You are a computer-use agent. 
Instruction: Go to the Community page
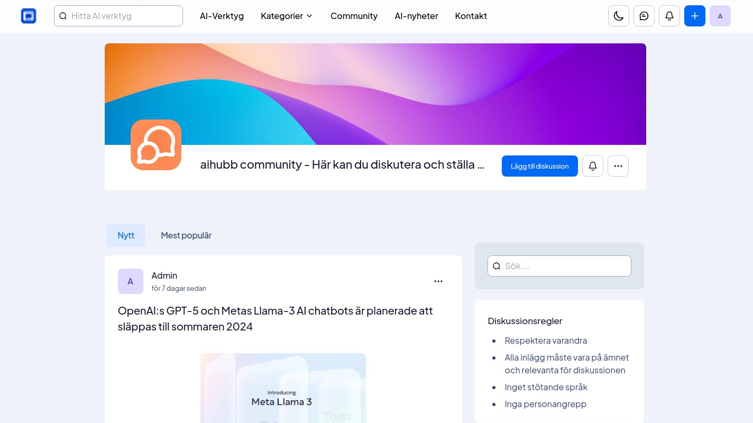[x=354, y=16]
